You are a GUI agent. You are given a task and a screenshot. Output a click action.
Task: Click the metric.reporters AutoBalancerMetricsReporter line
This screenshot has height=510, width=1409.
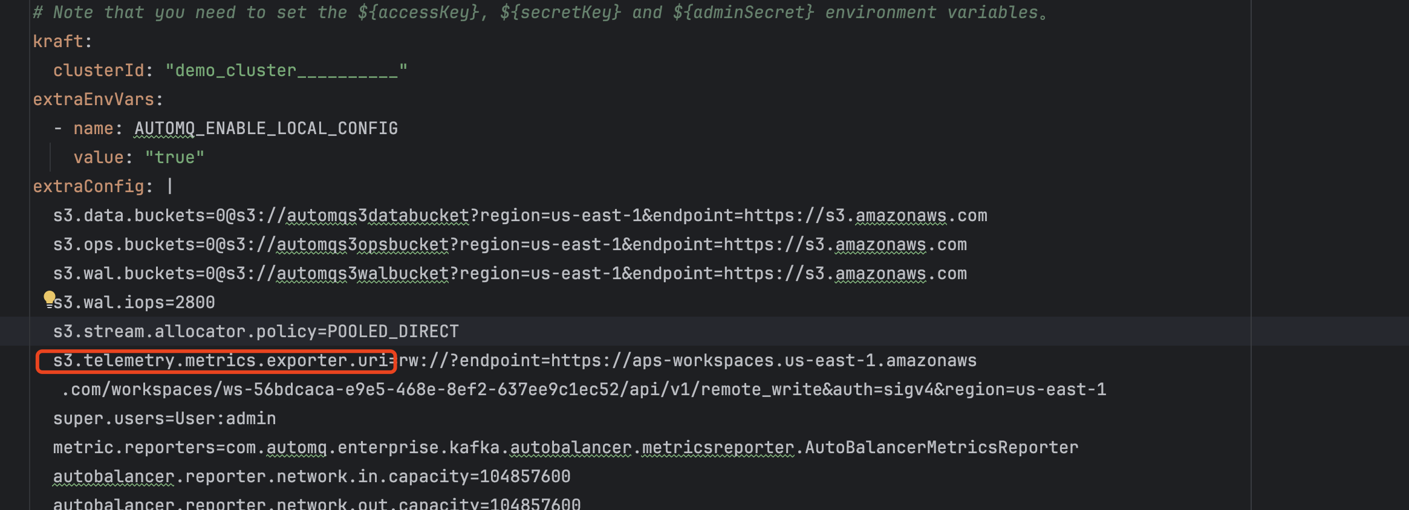[565, 448]
